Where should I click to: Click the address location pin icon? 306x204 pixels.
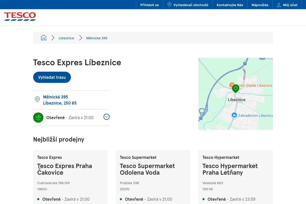(37, 99)
